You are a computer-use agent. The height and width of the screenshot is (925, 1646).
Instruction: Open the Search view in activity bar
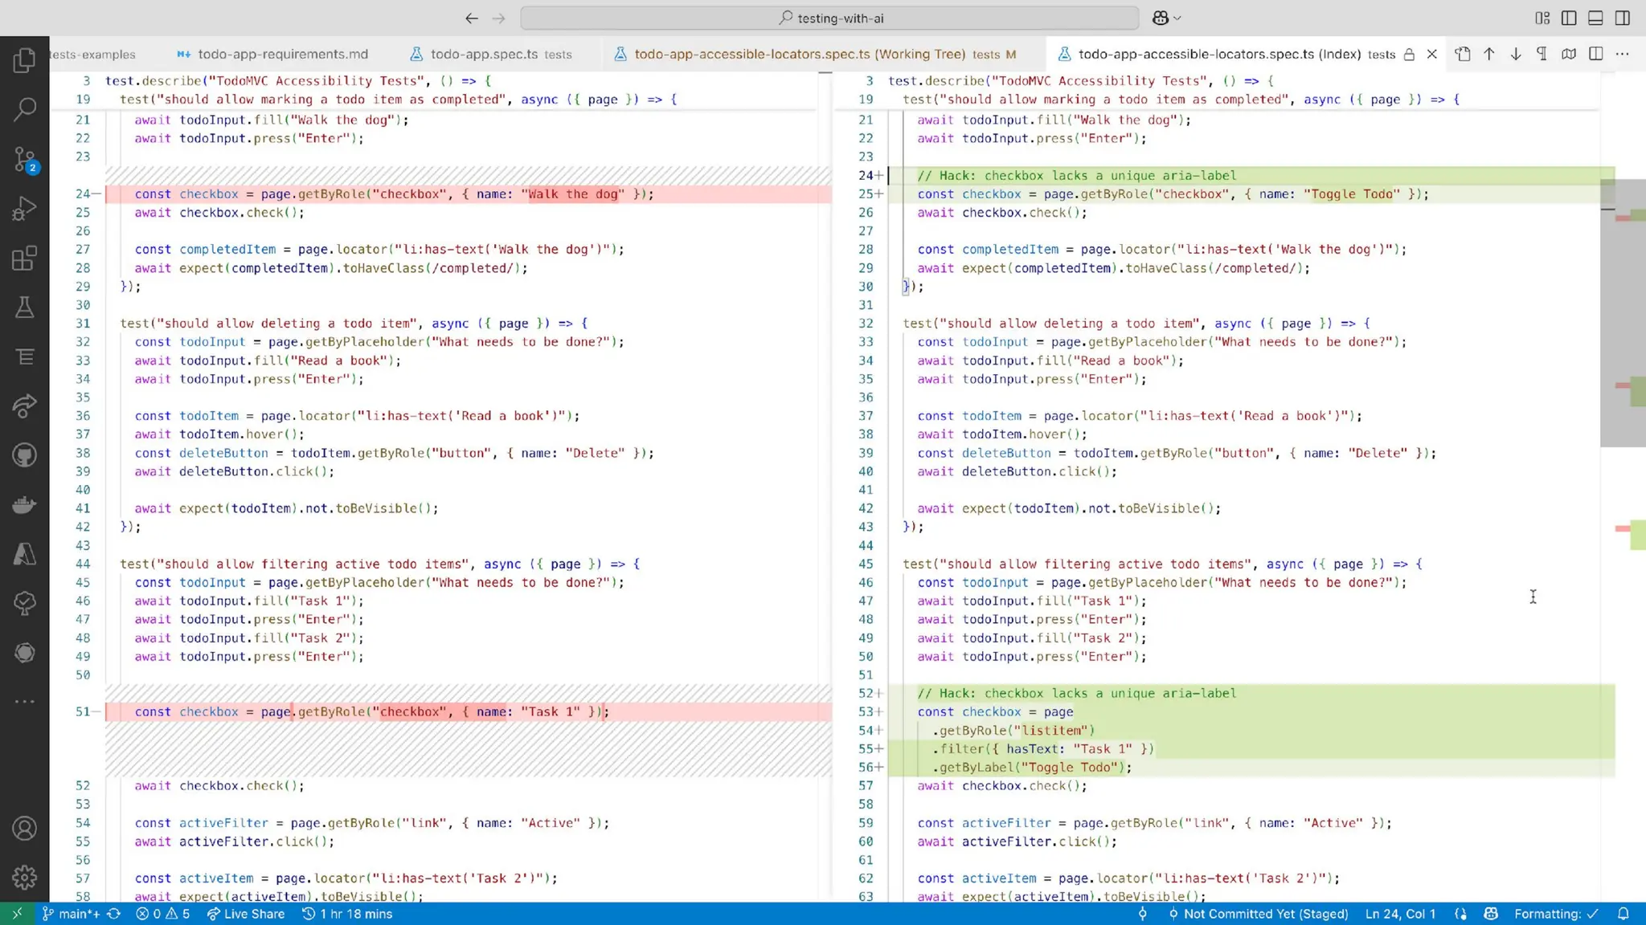click(24, 109)
